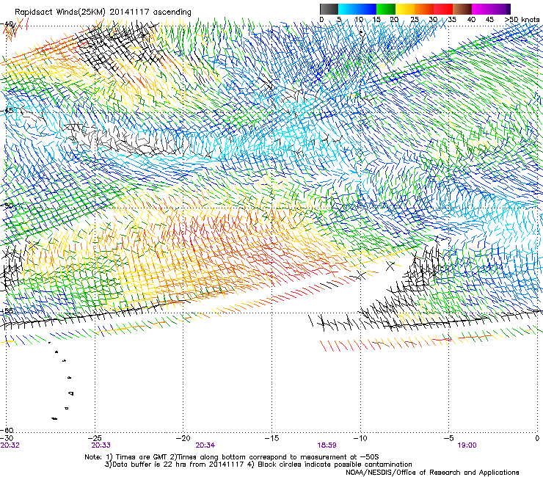This screenshot has width=543, height=477.
Task: Select the orange 25-30 knots color swatch
Action: pos(424,9)
